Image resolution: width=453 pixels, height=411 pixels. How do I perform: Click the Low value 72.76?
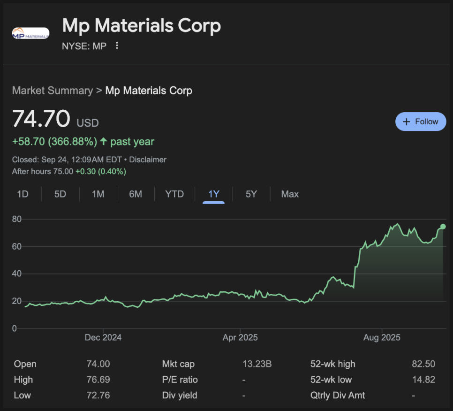point(98,395)
